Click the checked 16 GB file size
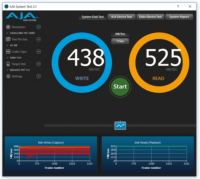 click(x=12, y=45)
